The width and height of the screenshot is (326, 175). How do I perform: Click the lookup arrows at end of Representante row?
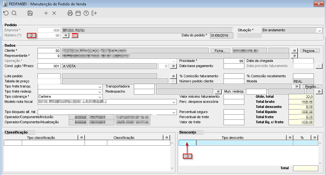pyautogui.click(x=294, y=56)
